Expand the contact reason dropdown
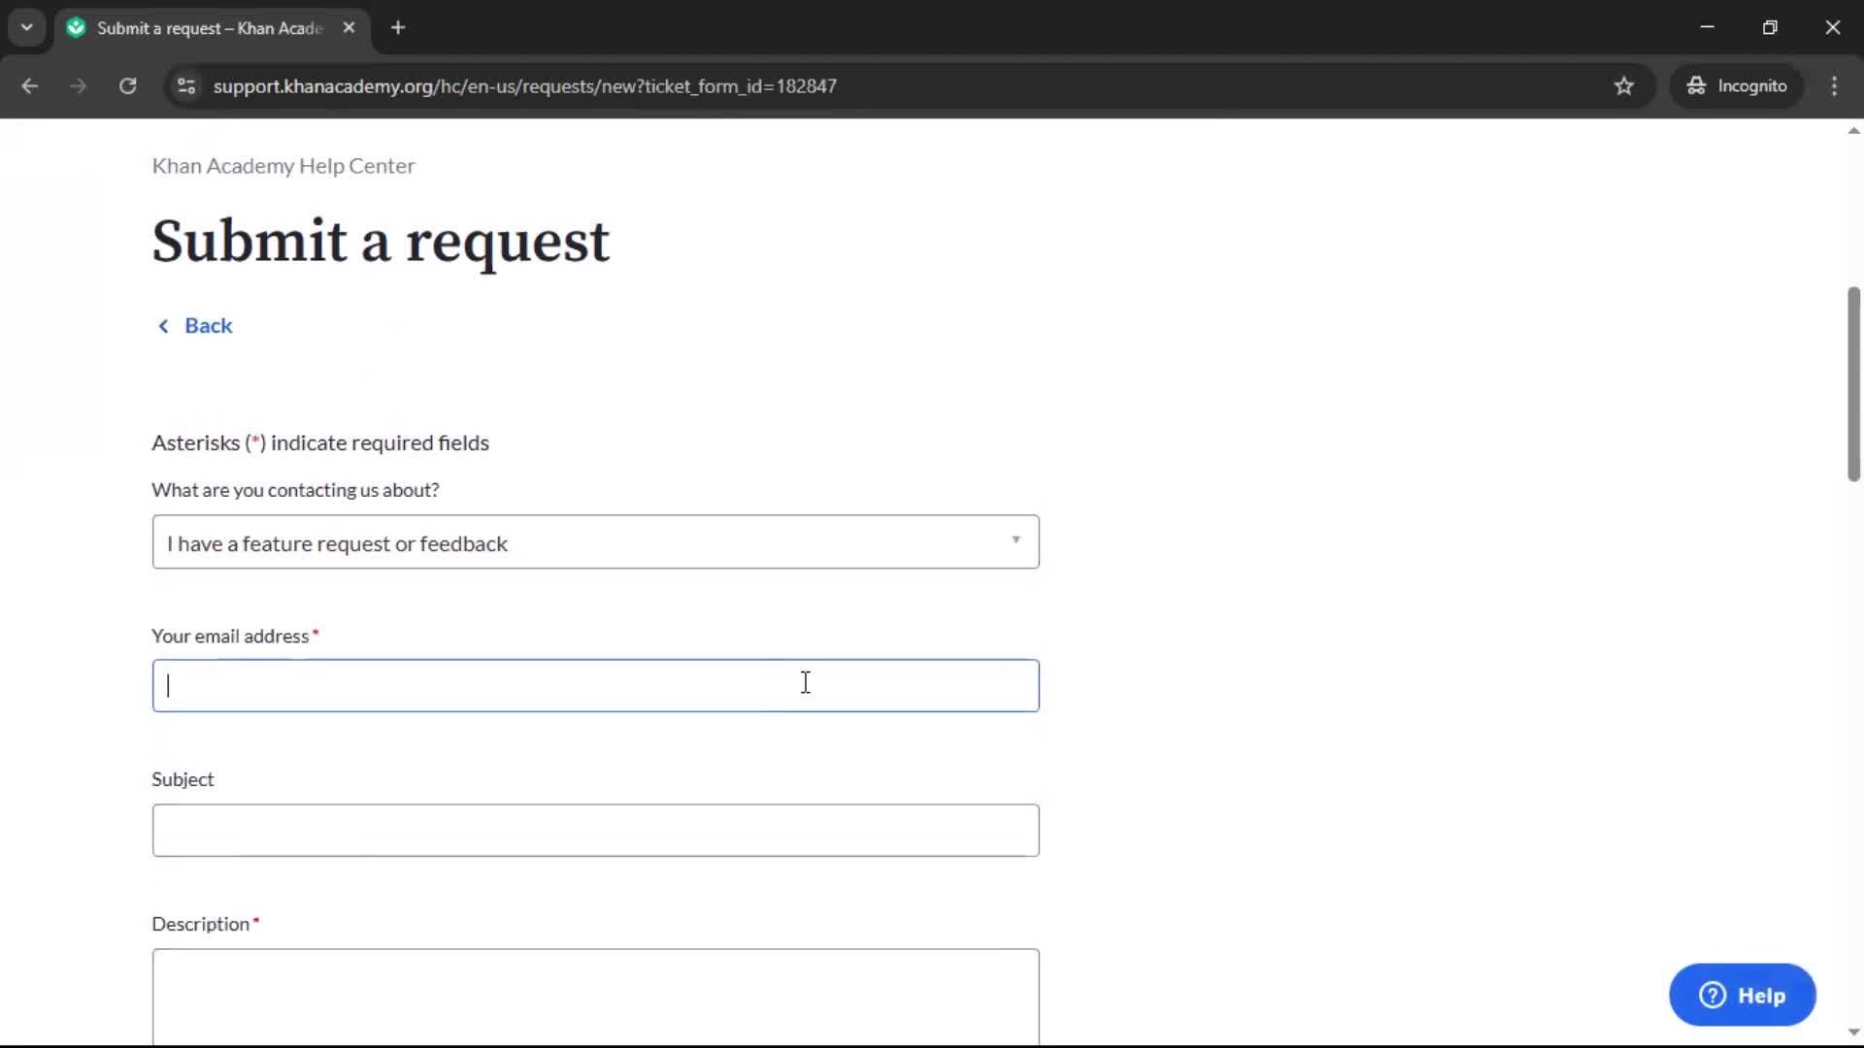The width and height of the screenshot is (1864, 1048). pos(595,542)
